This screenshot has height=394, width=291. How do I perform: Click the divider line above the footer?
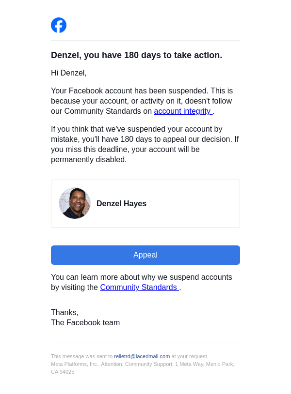click(x=145, y=343)
